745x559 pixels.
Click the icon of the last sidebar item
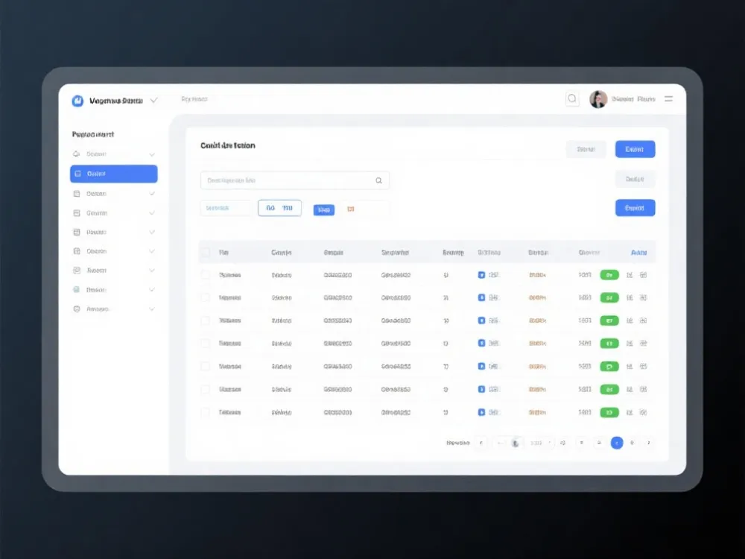point(77,309)
